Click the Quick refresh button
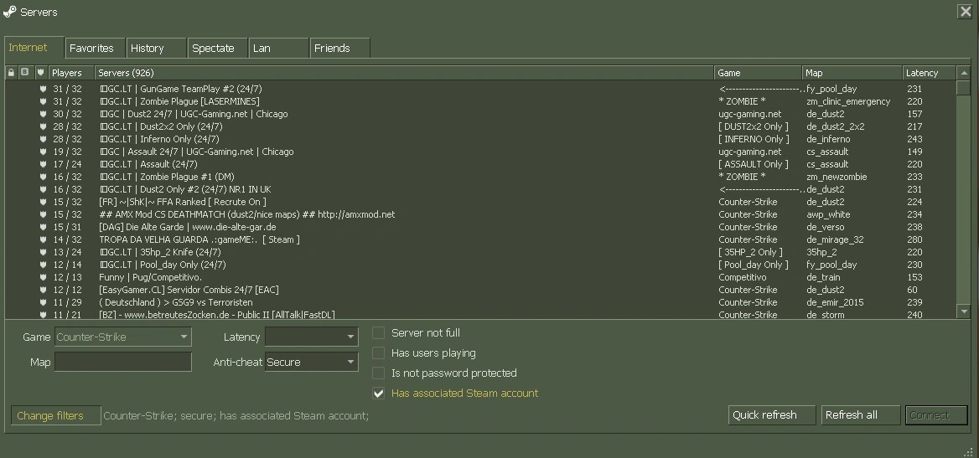 pos(772,415)
